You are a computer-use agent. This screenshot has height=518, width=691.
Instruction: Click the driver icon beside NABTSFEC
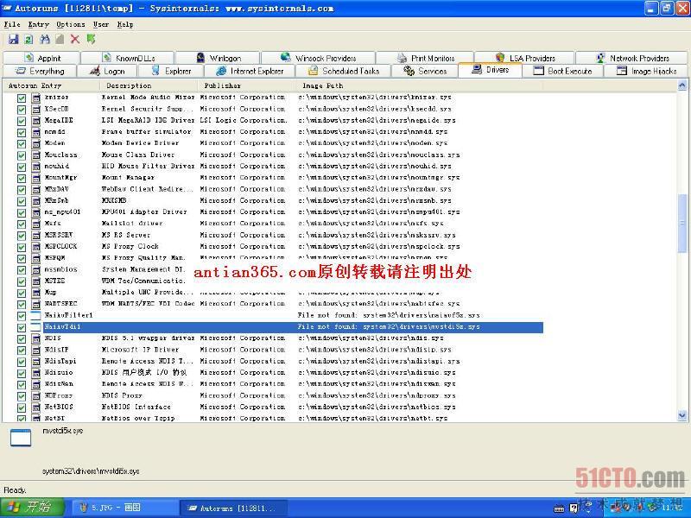tap(36, 304)
